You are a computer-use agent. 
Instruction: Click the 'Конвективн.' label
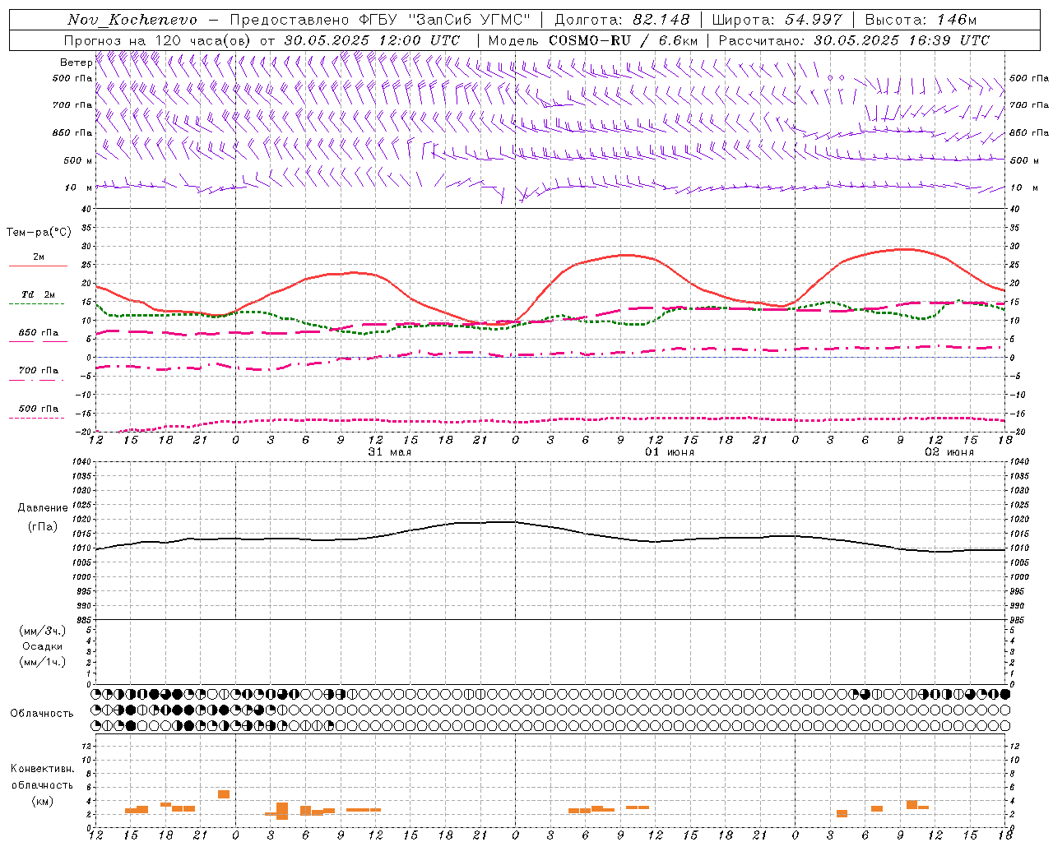coord(43,769)
